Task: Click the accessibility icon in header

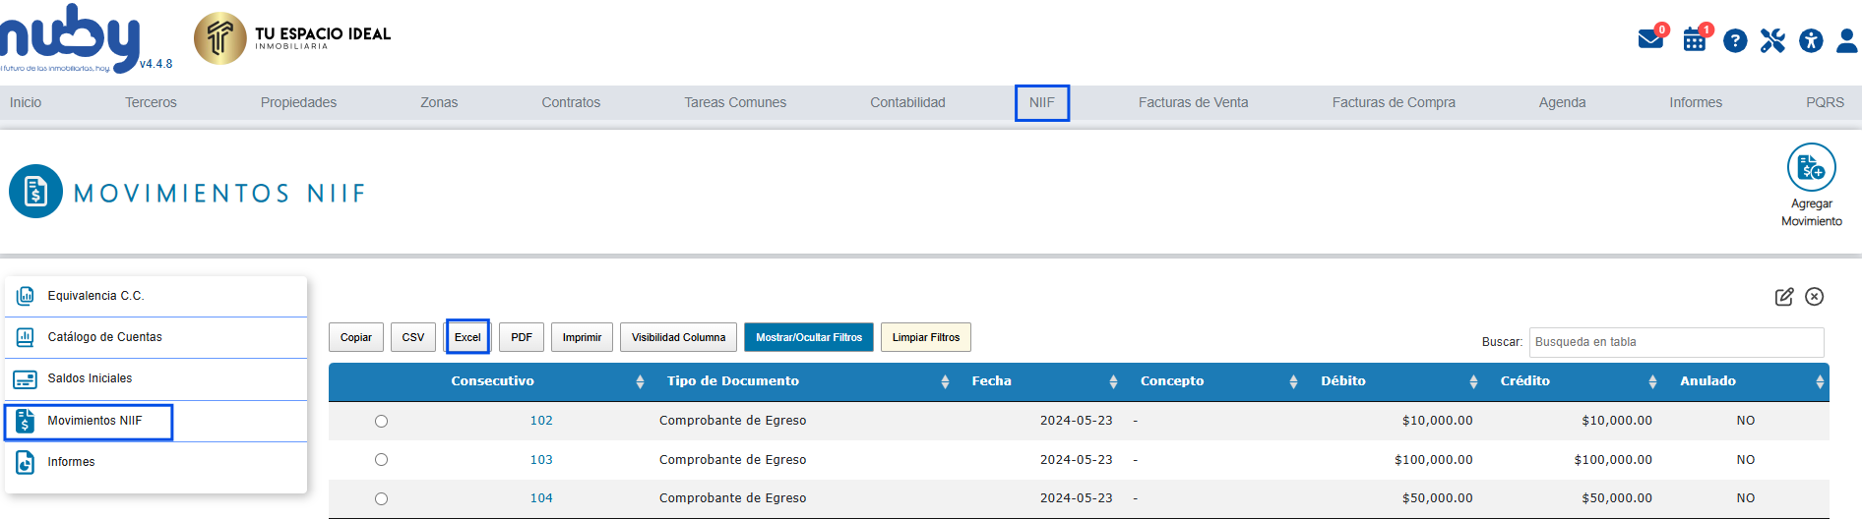Action: tap(1811, 40)
